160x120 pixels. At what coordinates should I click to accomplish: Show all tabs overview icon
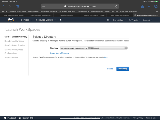(156, 6)
